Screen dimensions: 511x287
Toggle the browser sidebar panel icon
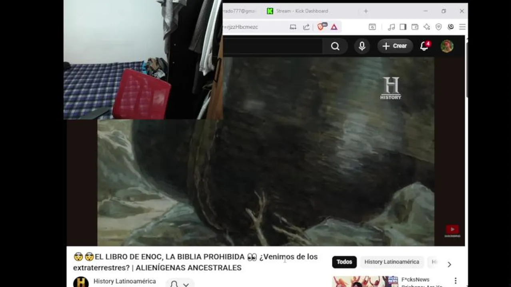(403, 27)
